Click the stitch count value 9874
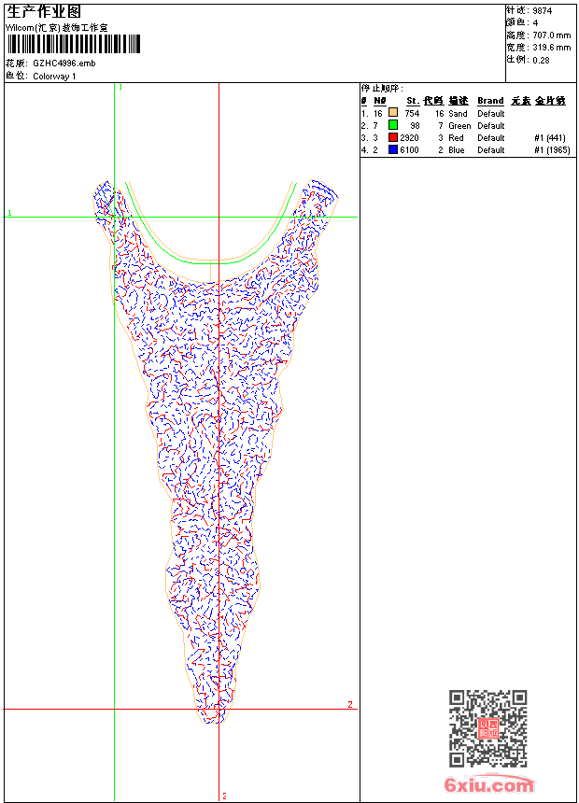579x803 pixels. [x=542, y=10]
